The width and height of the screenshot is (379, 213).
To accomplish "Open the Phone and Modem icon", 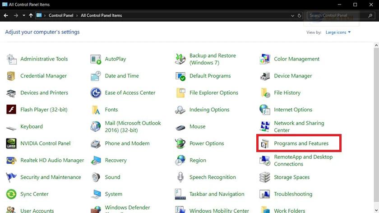I will 96,144.
